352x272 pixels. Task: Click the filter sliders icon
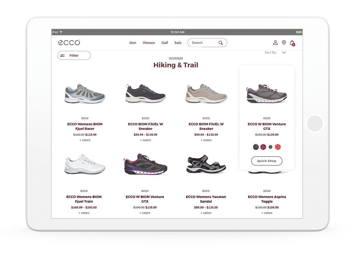click(x=62, y=56)
